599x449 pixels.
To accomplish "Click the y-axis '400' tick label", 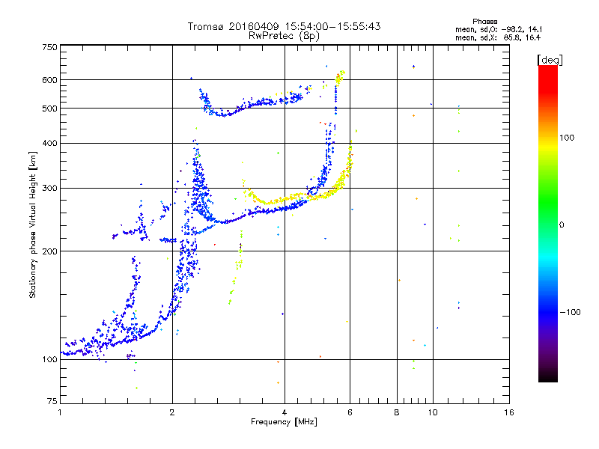I will tap(49, 143).
